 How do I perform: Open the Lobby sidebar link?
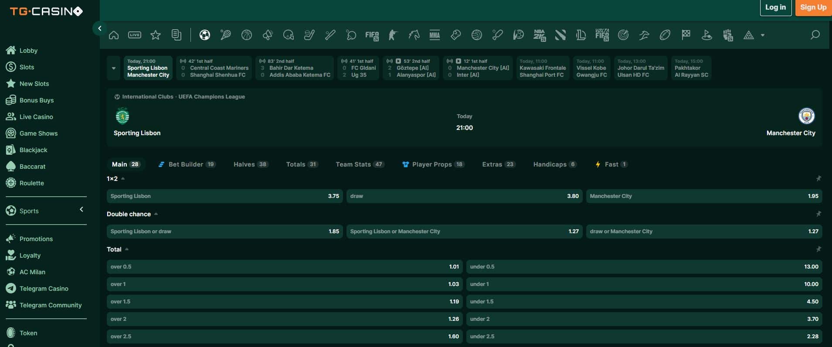28,51
